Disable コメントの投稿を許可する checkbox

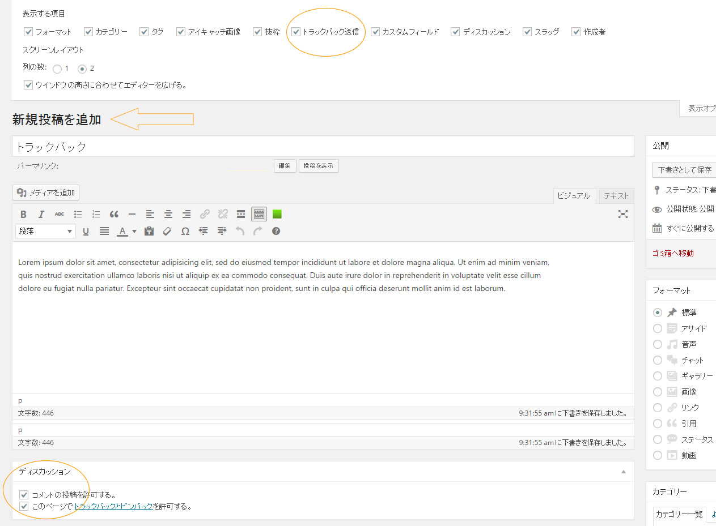24,495
